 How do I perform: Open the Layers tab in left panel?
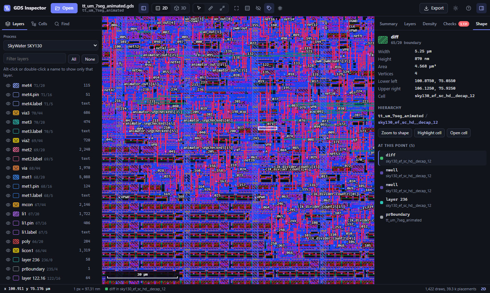pyautogui.click(x=15, y=24)
